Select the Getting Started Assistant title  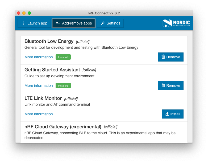[x=52, y=70]
